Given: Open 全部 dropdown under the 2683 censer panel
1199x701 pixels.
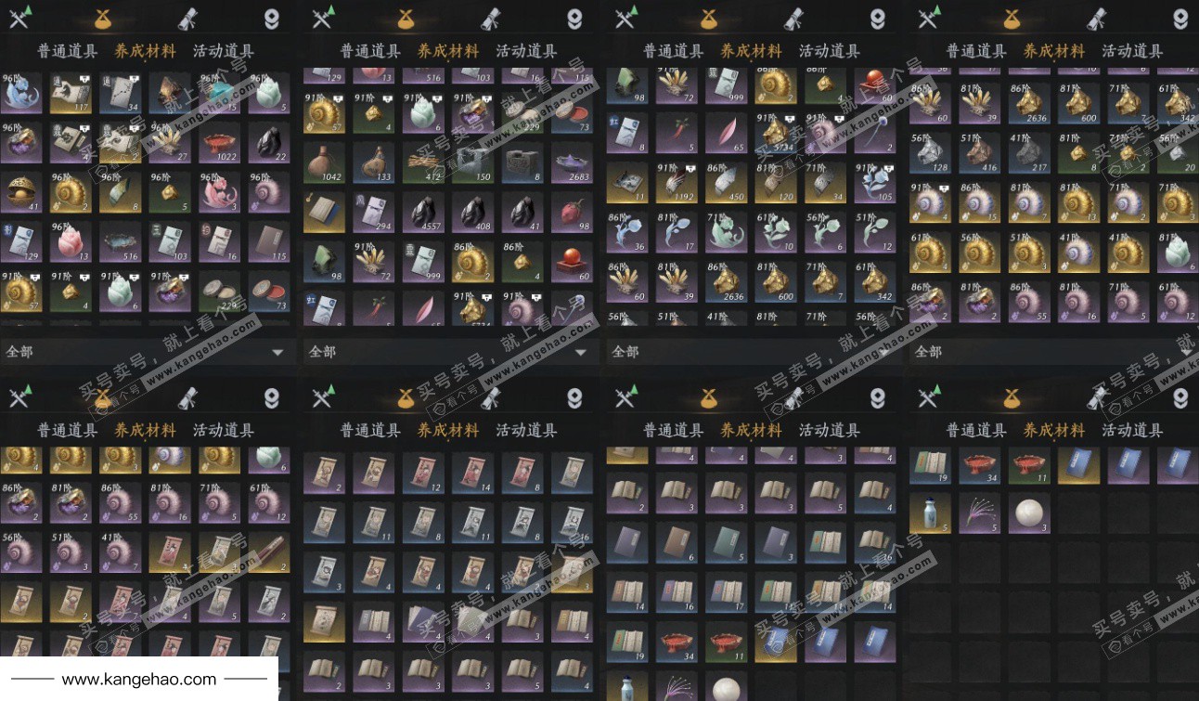Looking at the screenshot, I should point(451,352).
